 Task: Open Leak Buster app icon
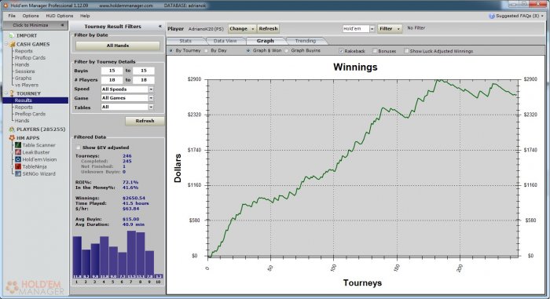[18, 152]
